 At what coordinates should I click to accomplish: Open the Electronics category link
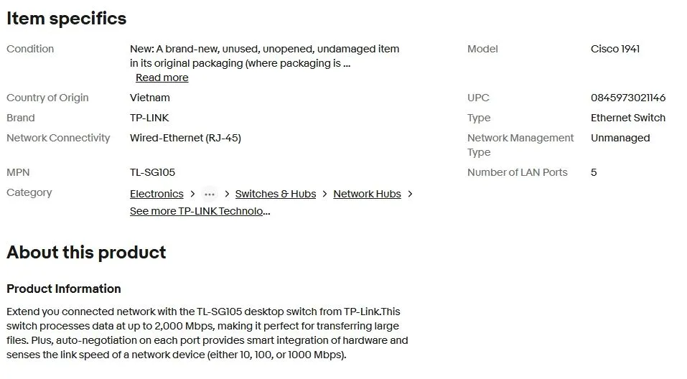156,194
